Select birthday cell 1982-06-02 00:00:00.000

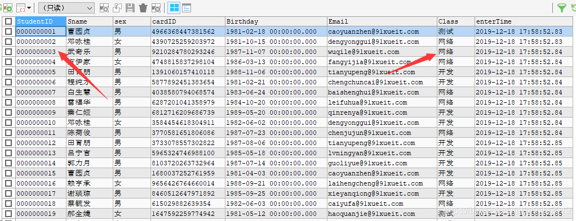[276, 123]
